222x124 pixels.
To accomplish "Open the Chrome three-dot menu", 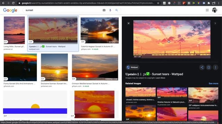I will point(219,3).
